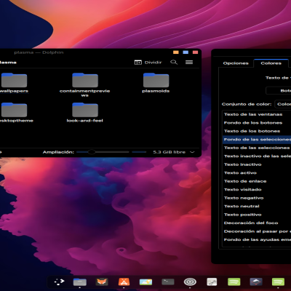The width and height of the screenshot is (291, 291).
Task: Open the terminal from the dock
Action: [168, 282]
